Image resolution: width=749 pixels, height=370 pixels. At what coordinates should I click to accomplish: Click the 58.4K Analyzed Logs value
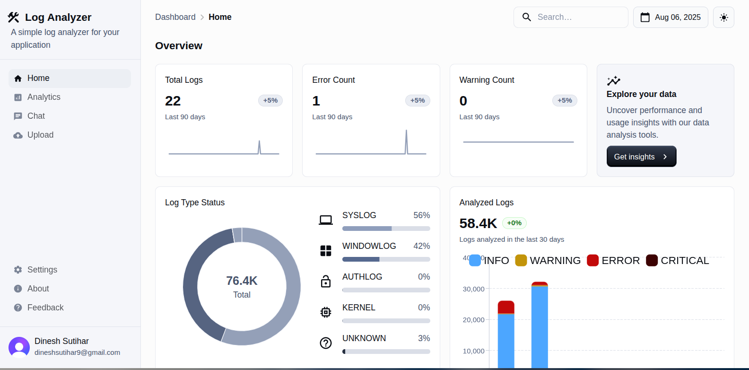478,223
